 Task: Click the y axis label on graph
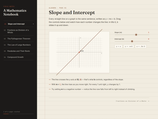pyautogui.click(x=80, y=38)
